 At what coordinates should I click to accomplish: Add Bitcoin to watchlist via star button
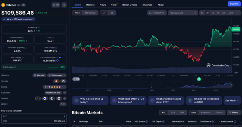coord(56,5)
